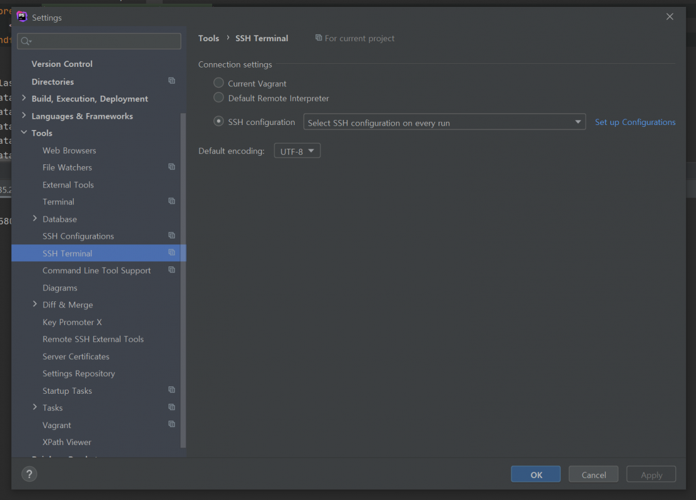Click the search magnifier icon in settings
The height and width of the screenshot is (500, 696).
[26, 41]
